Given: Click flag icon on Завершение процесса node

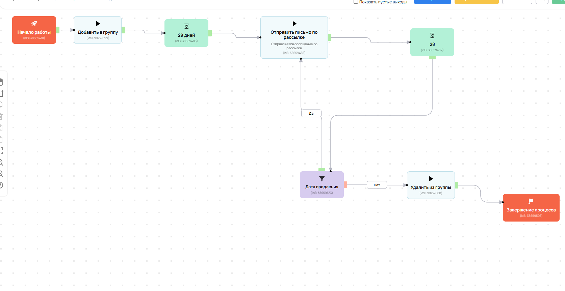Looking at the screenshot, I should point(531,201).
